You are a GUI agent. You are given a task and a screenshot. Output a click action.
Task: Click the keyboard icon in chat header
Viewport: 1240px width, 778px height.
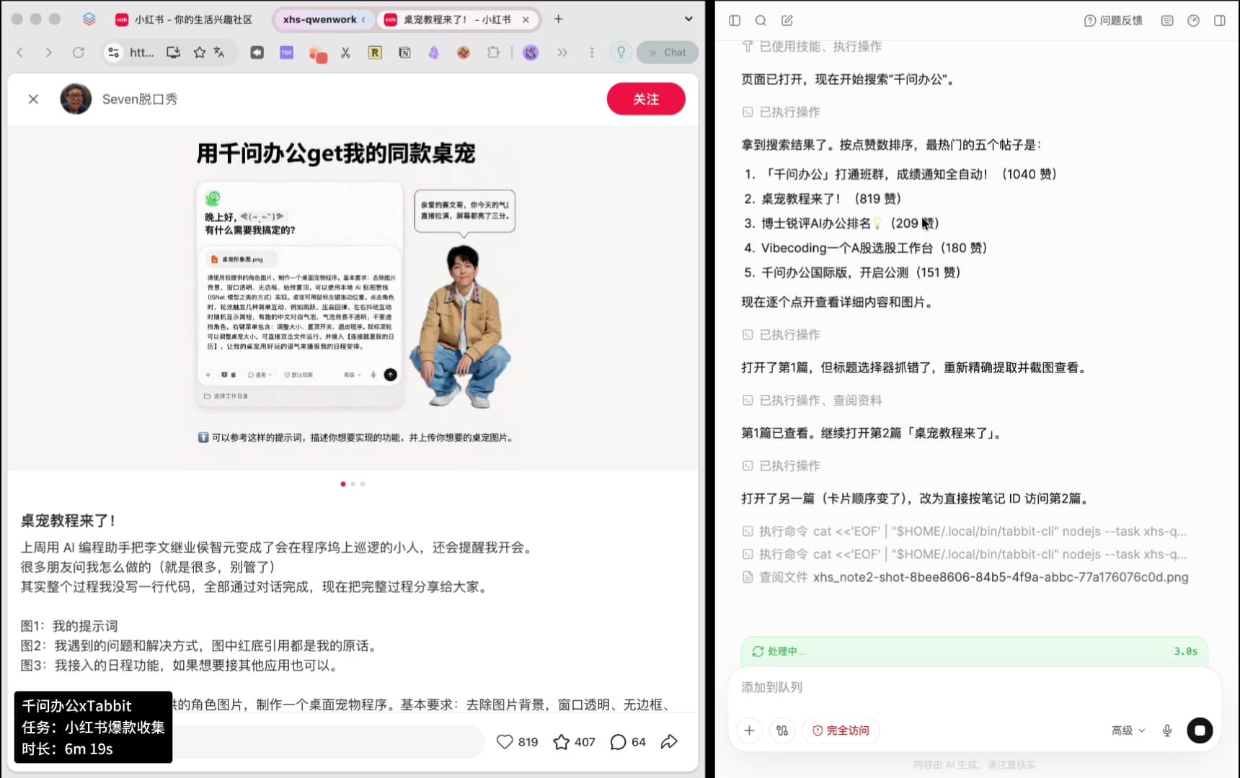[x=1167, y=21]
